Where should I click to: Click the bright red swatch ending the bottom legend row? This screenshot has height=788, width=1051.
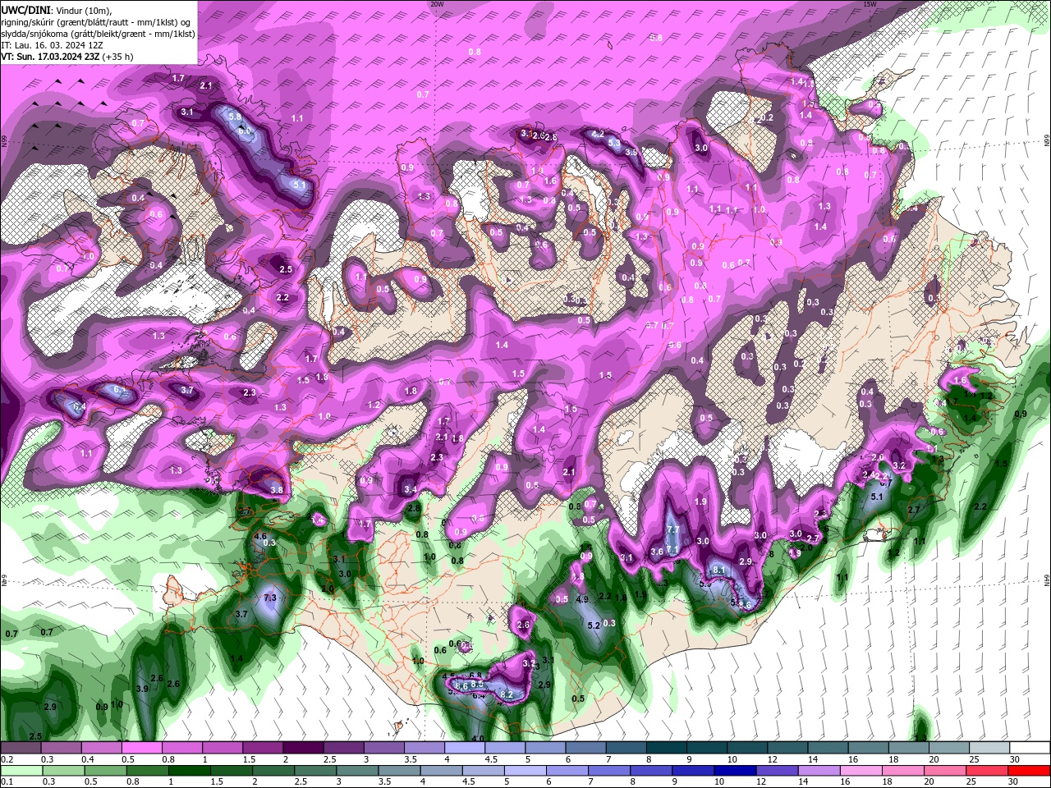[x=1029, y=771]
